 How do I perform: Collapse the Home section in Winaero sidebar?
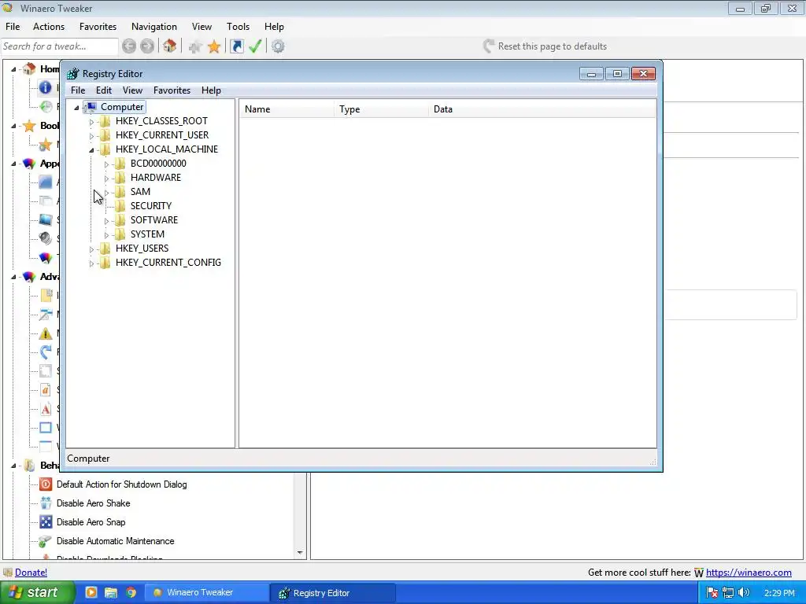pos(14,69)
